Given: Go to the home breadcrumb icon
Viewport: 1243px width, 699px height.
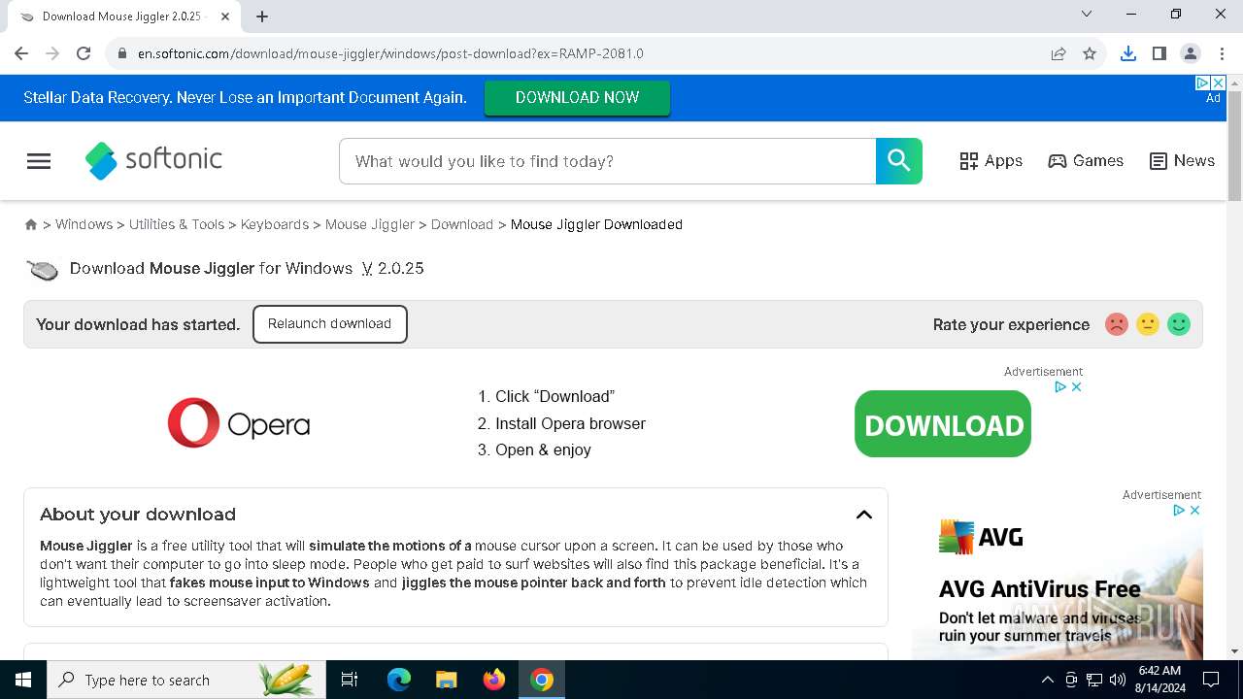Looking at the screenshot, I should pos(31,224).
